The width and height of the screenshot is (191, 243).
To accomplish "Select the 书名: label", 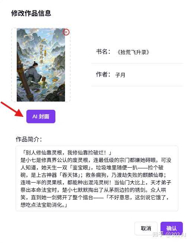I will coord(103,52).
